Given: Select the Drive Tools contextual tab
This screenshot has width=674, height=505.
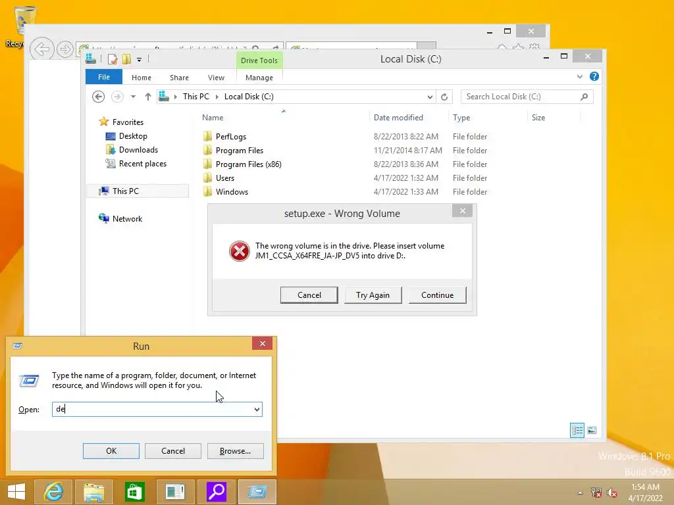Looking at the screenshot, I should coord(259,60).
